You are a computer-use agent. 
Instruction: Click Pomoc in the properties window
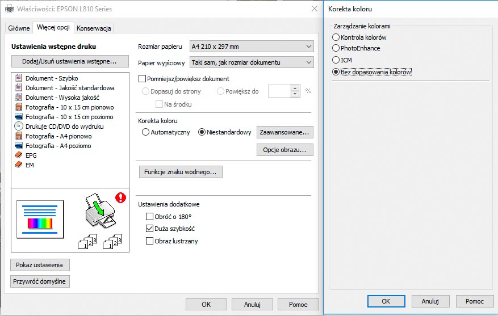pyautogui.click(x=298, y=304)
